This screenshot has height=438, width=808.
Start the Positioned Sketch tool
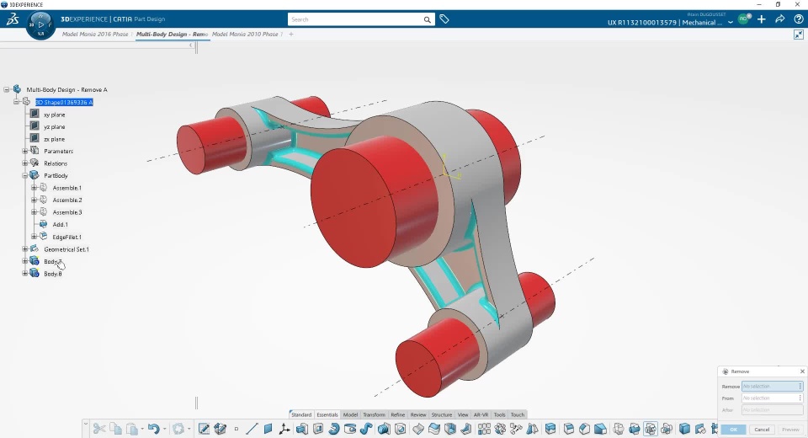click(x=204, y=429)
